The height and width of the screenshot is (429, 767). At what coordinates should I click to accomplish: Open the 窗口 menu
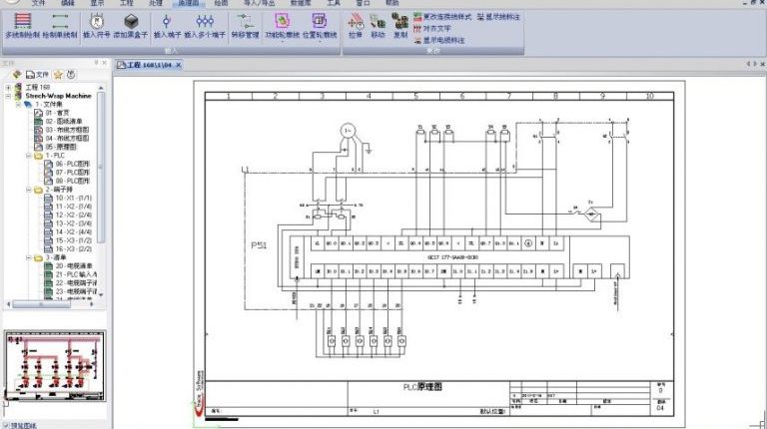click(363, 3)
